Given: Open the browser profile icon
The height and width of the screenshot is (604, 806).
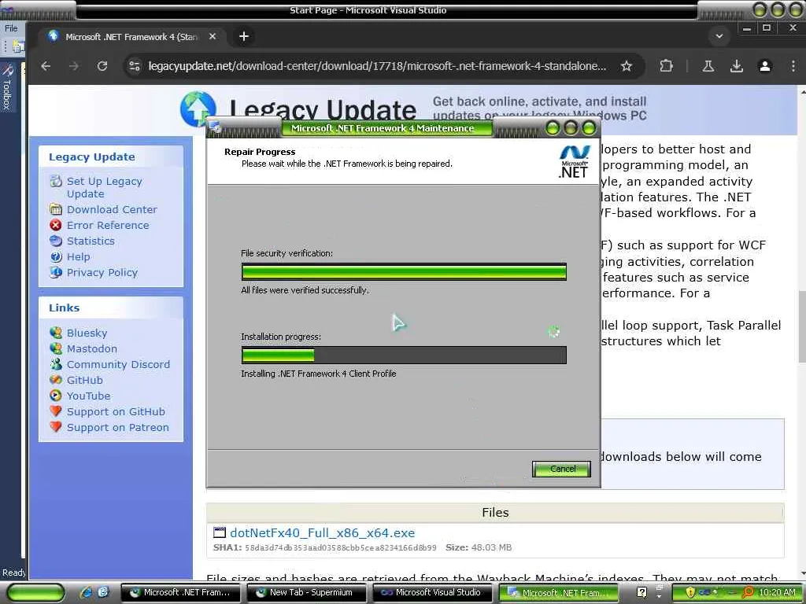Looking at the screenshot, I should point(765,66).
